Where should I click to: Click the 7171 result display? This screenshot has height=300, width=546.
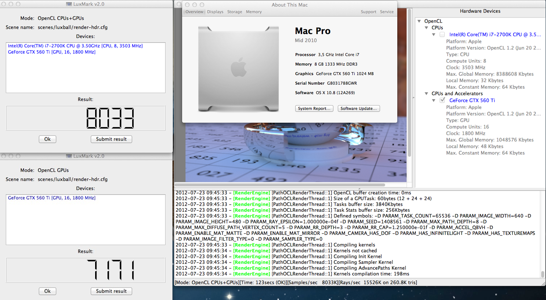coord(86,270)
